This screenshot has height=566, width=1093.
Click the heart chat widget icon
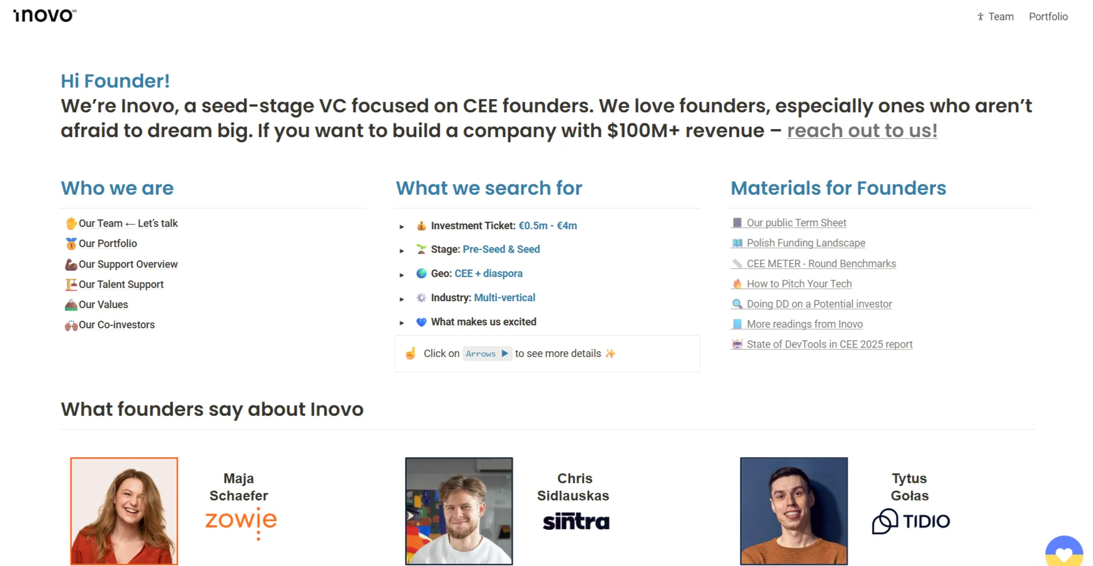coord(1064,552)
